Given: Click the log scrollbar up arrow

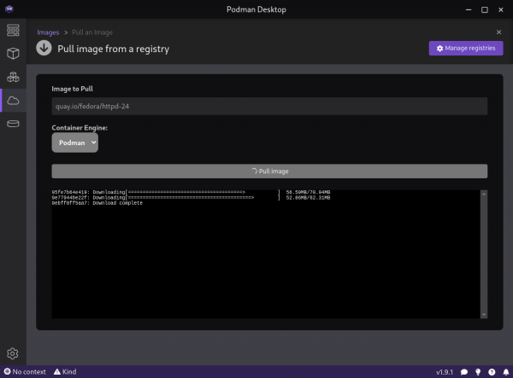Looking at the screenshot, I should click(x=484, y=194).
